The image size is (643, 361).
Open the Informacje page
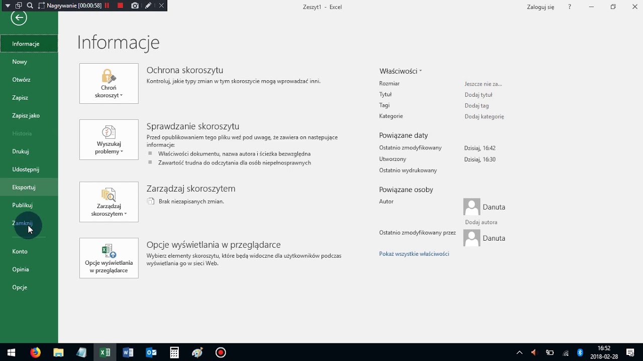[29, 44]
